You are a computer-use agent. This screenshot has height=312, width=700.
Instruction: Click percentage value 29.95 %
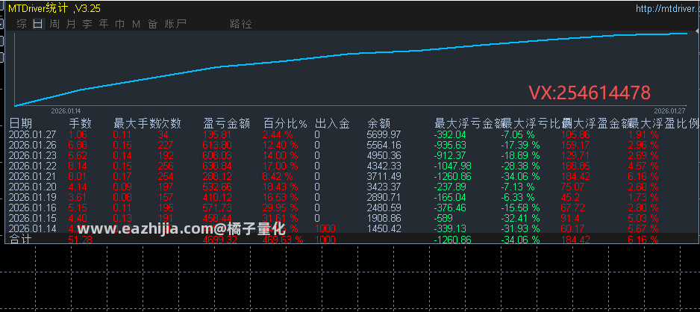pos(281,208)
